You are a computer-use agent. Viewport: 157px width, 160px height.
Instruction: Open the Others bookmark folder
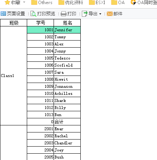tap(42, 3)
